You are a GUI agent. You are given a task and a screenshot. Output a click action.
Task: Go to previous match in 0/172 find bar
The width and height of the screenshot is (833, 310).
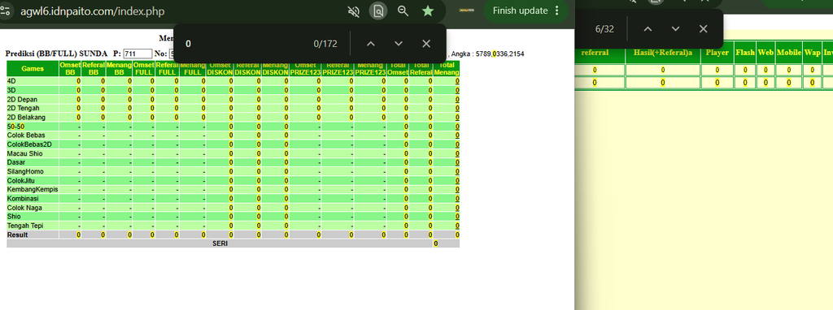[371, 44]
